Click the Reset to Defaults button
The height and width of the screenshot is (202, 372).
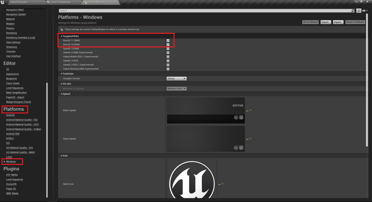point(355,22)
